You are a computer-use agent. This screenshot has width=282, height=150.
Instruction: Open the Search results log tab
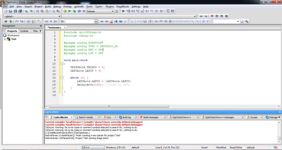point(86,117)
